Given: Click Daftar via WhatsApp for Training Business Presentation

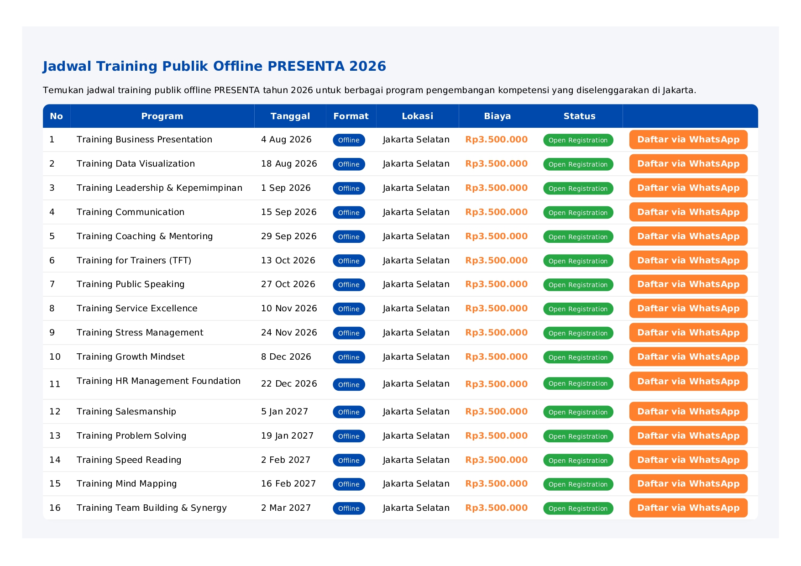Looking at the screenshot, I should pos(688,140).
